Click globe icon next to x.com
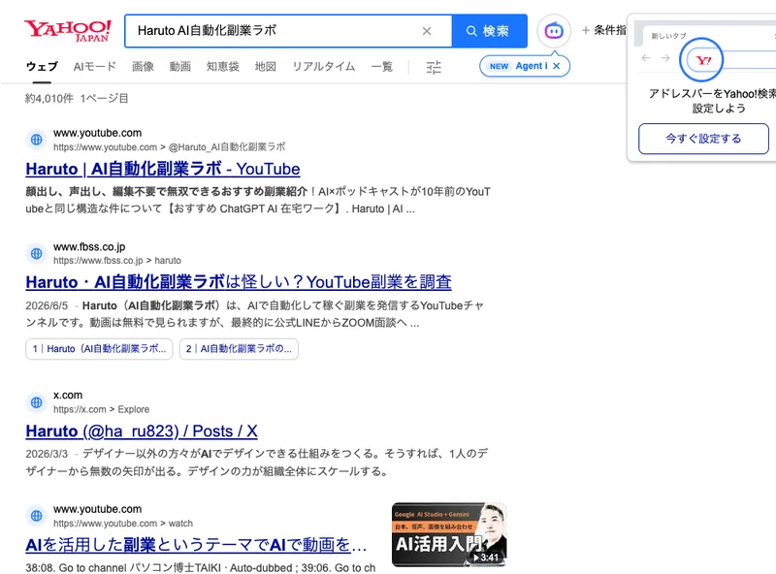The width and height of the screenshot is (776, 574). point(37,402)
